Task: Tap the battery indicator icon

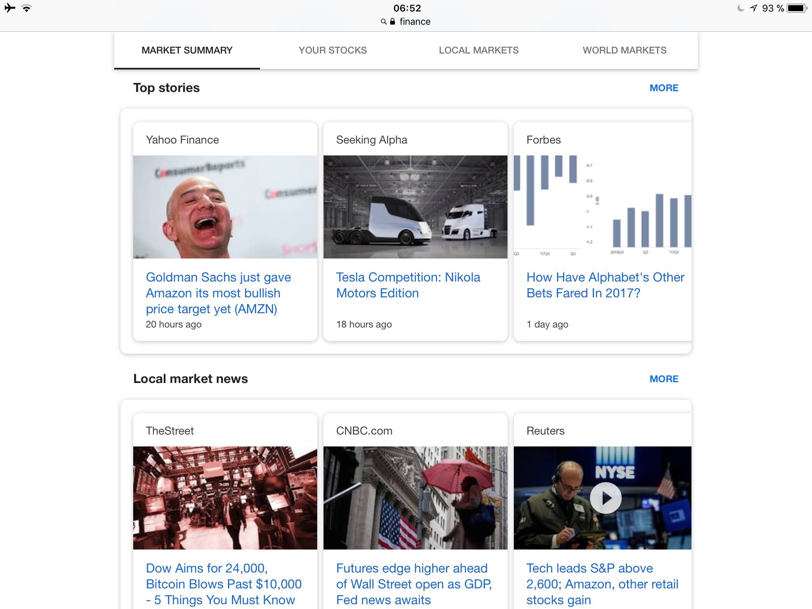Action: pos(797,8)
